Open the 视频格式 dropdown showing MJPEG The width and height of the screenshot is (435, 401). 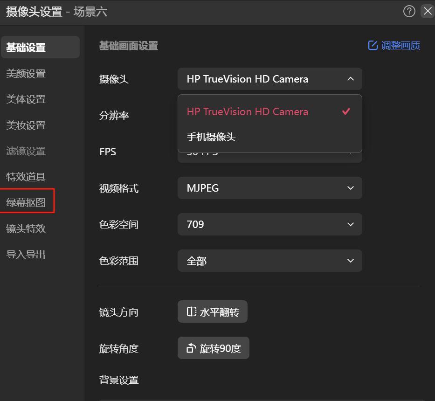click(x=270, y=188)
